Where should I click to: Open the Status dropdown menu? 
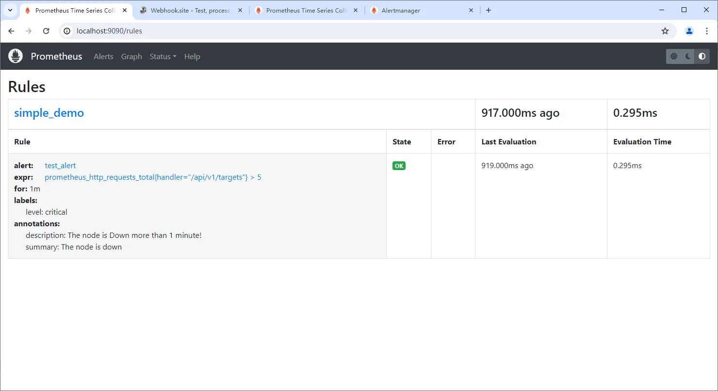click(x=163, y=56)
